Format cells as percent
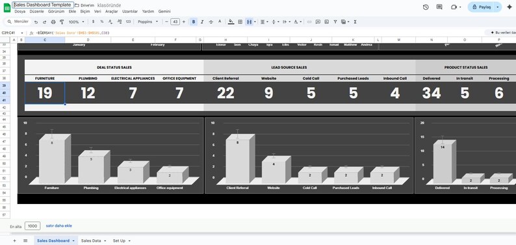516x245 pixels. tap(101, 21)
